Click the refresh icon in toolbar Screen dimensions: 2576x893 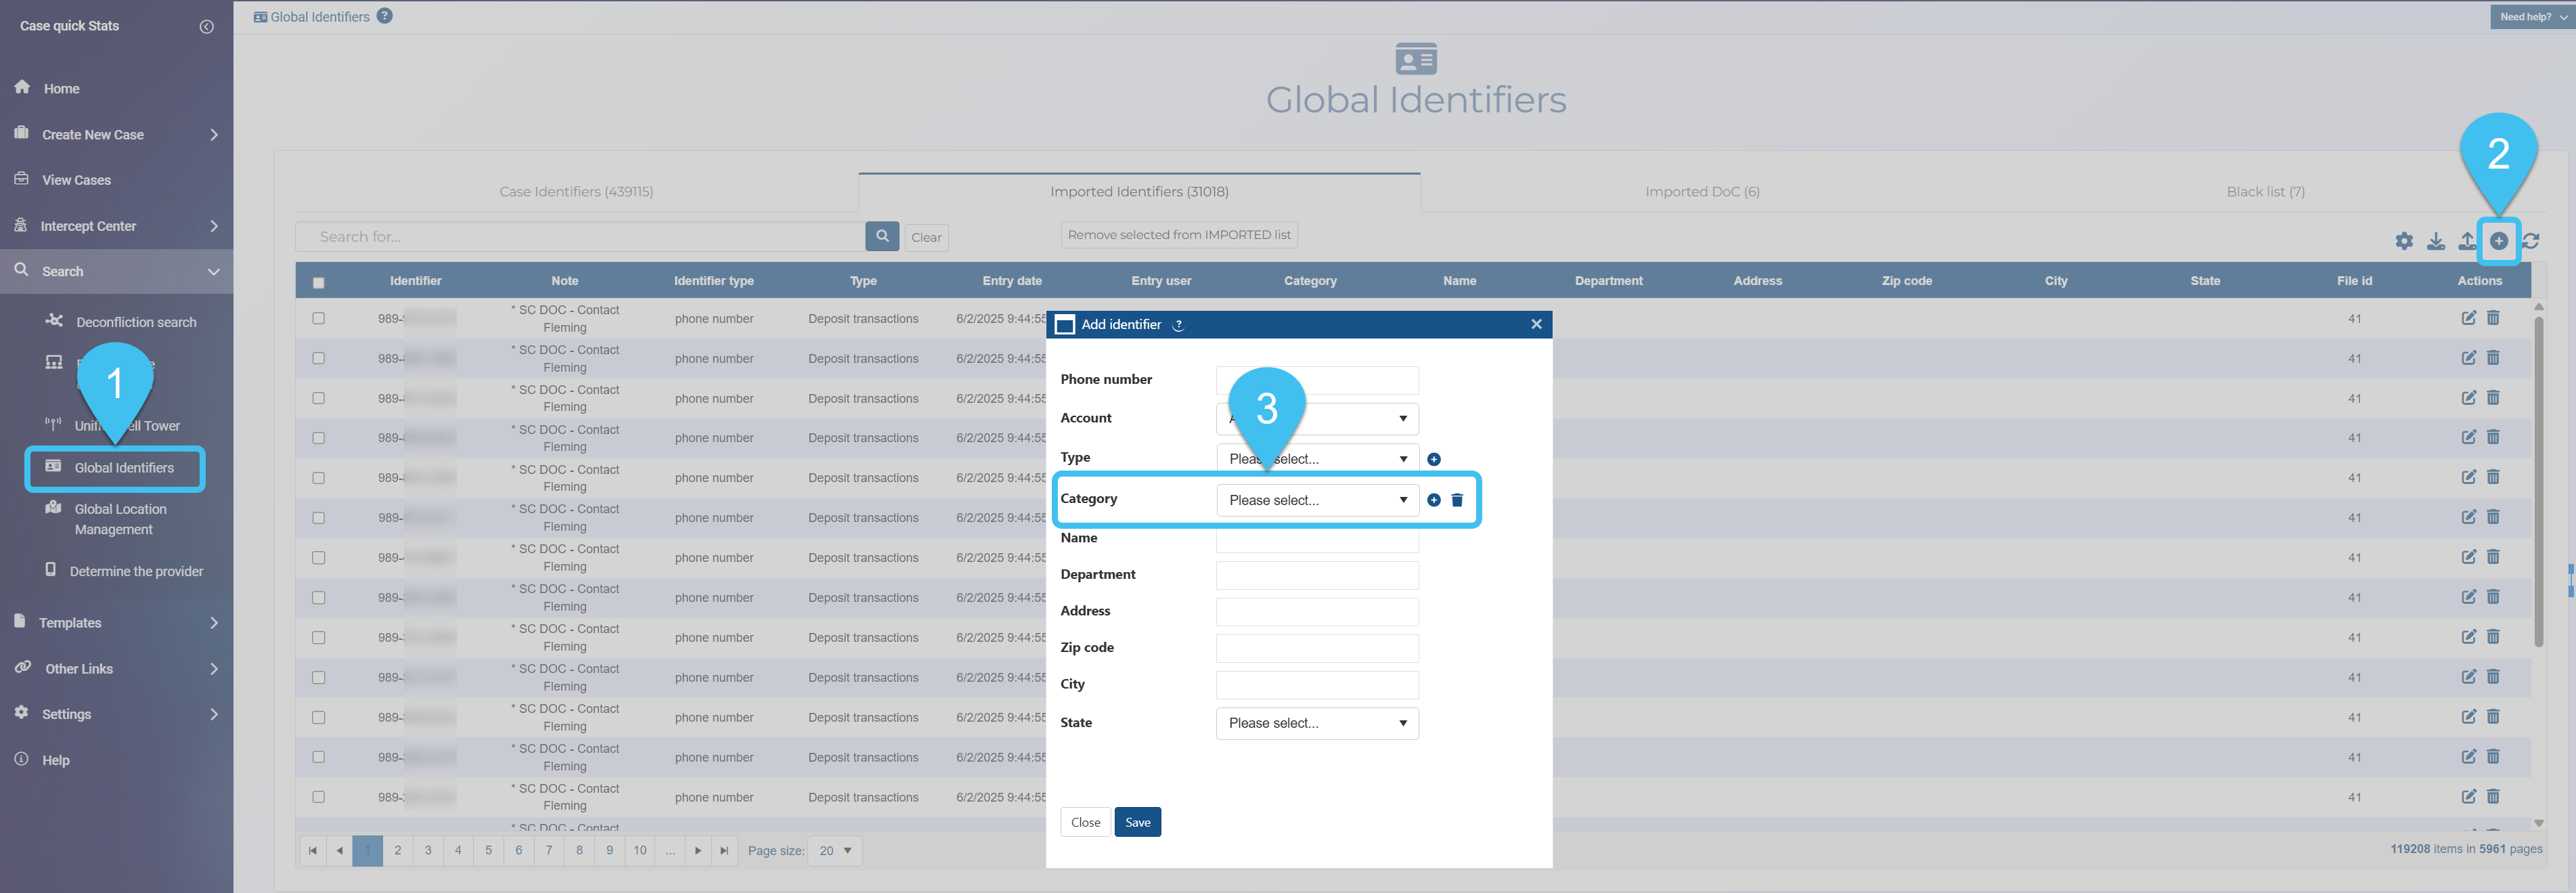coord(2531,241)
